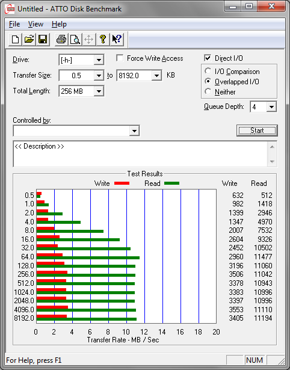This screenshot has height=370, width=290.
Task: Click the write value 3553
Action: [236, 309]
